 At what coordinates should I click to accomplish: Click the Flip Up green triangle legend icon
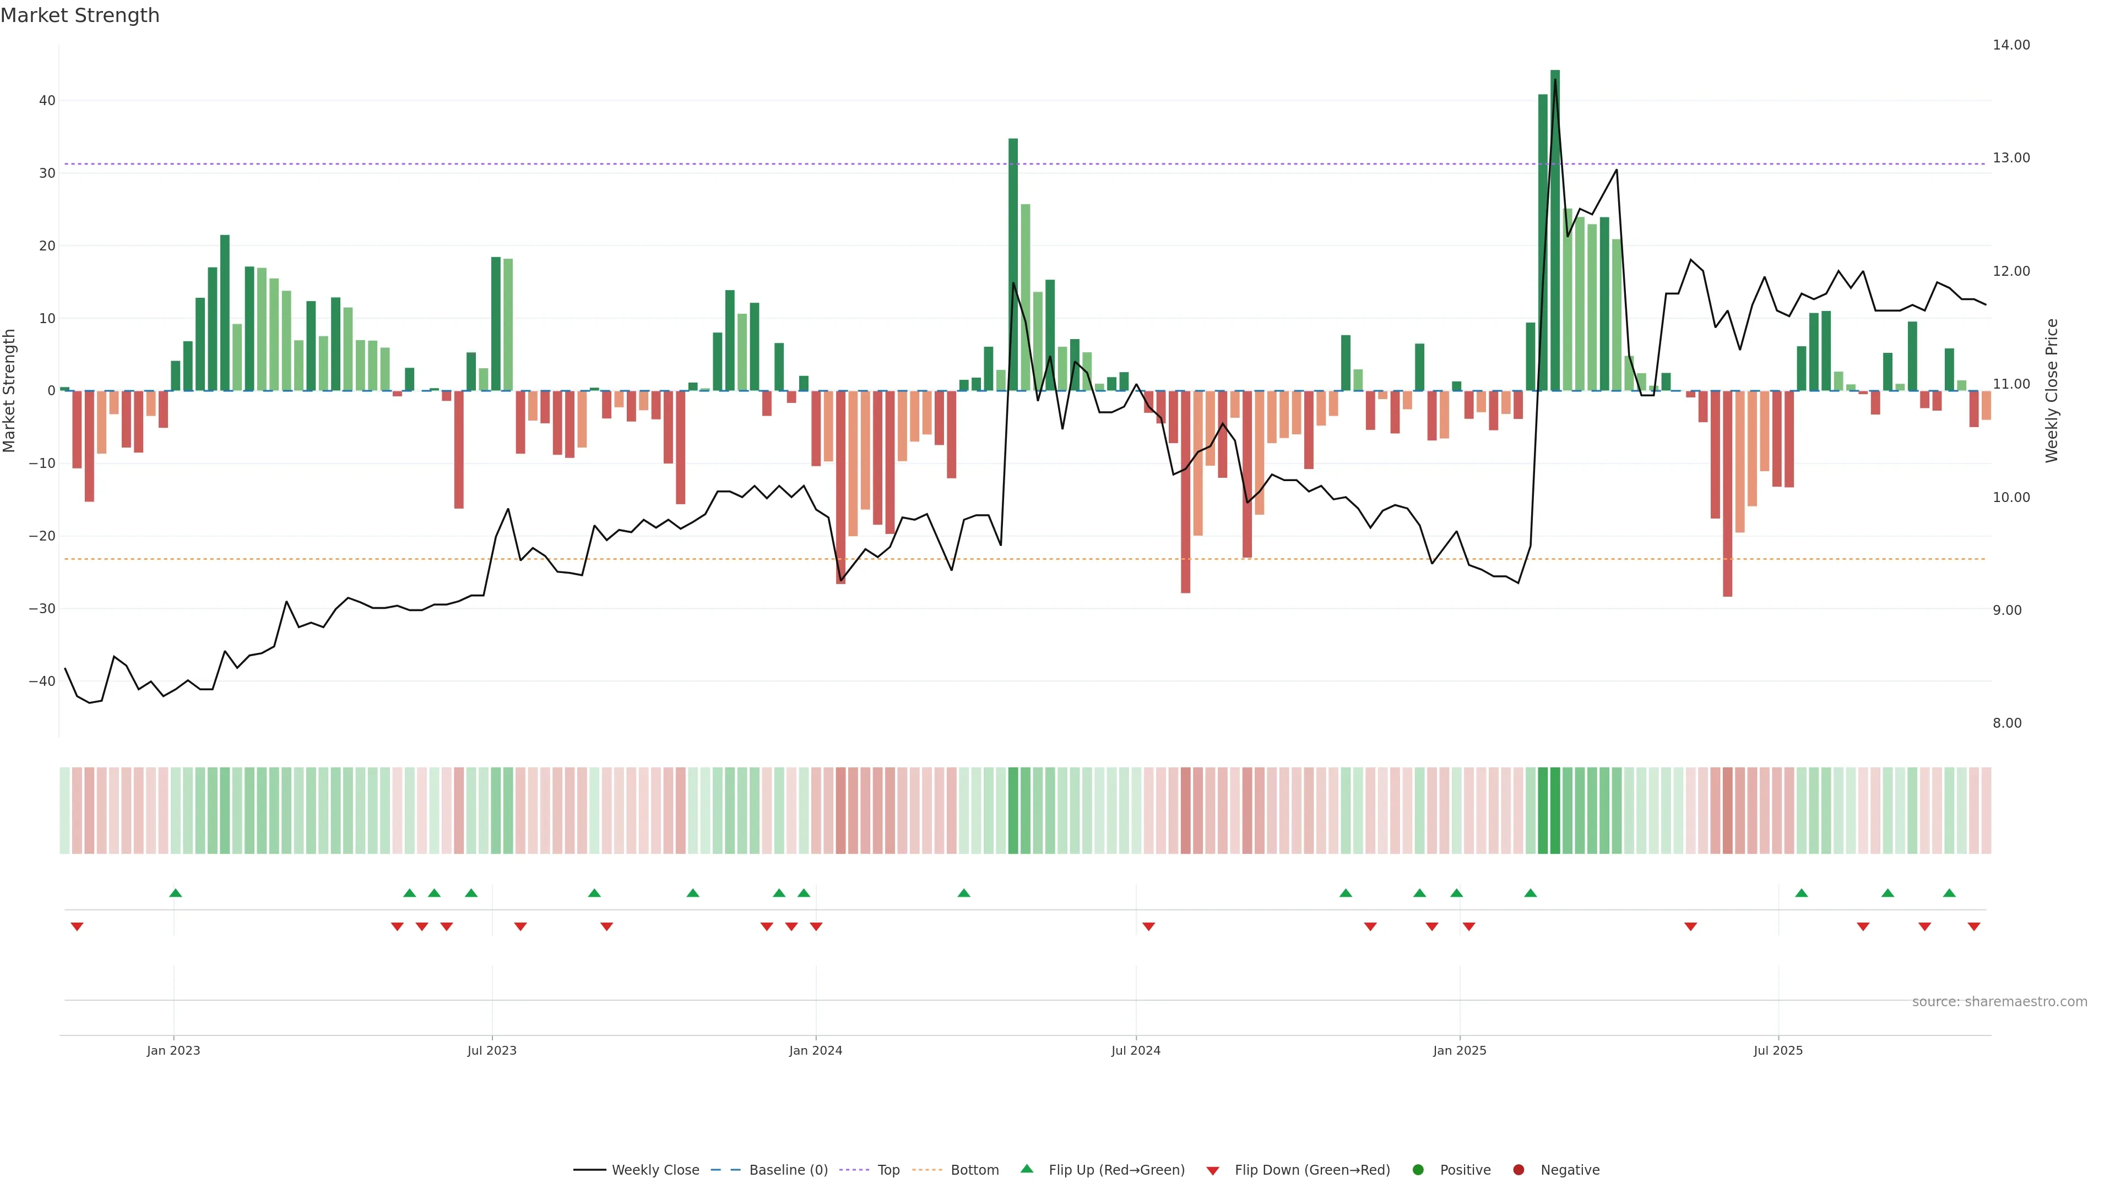coord(1026,1169)
